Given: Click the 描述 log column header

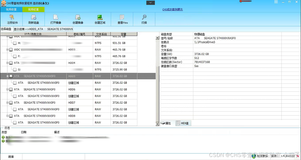Looking at the screenshot, I should pyautogui.click(x=57, y=132).
